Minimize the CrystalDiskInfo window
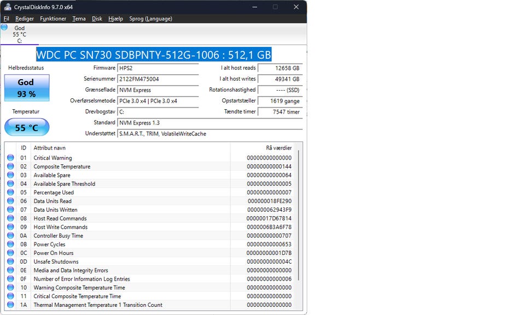 coord(254,7)
